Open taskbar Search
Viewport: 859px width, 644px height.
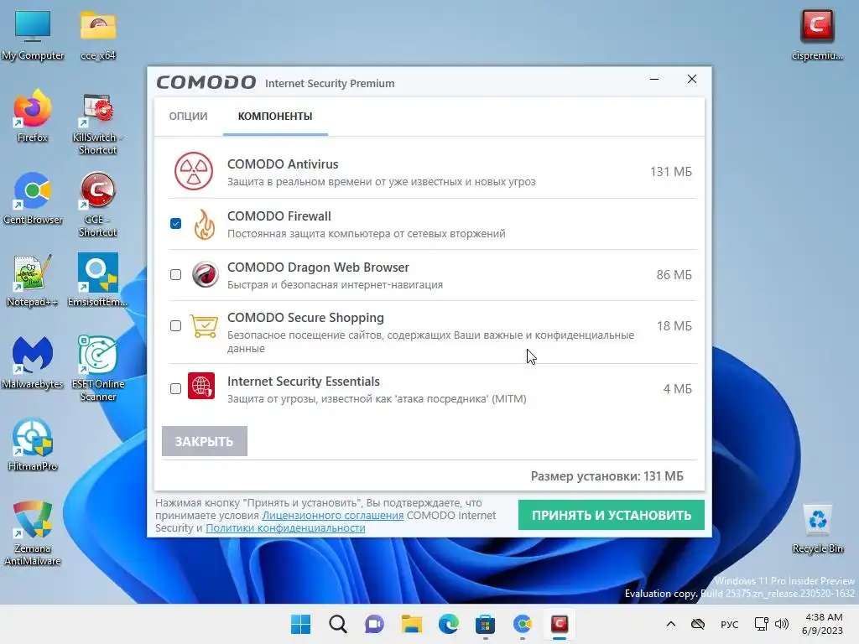tap(337, 624)
